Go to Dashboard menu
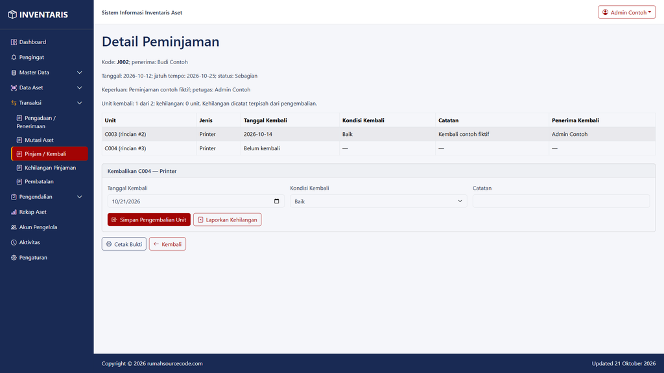The height and width of the screenshot is (373, 664). (x=49, y=42)
